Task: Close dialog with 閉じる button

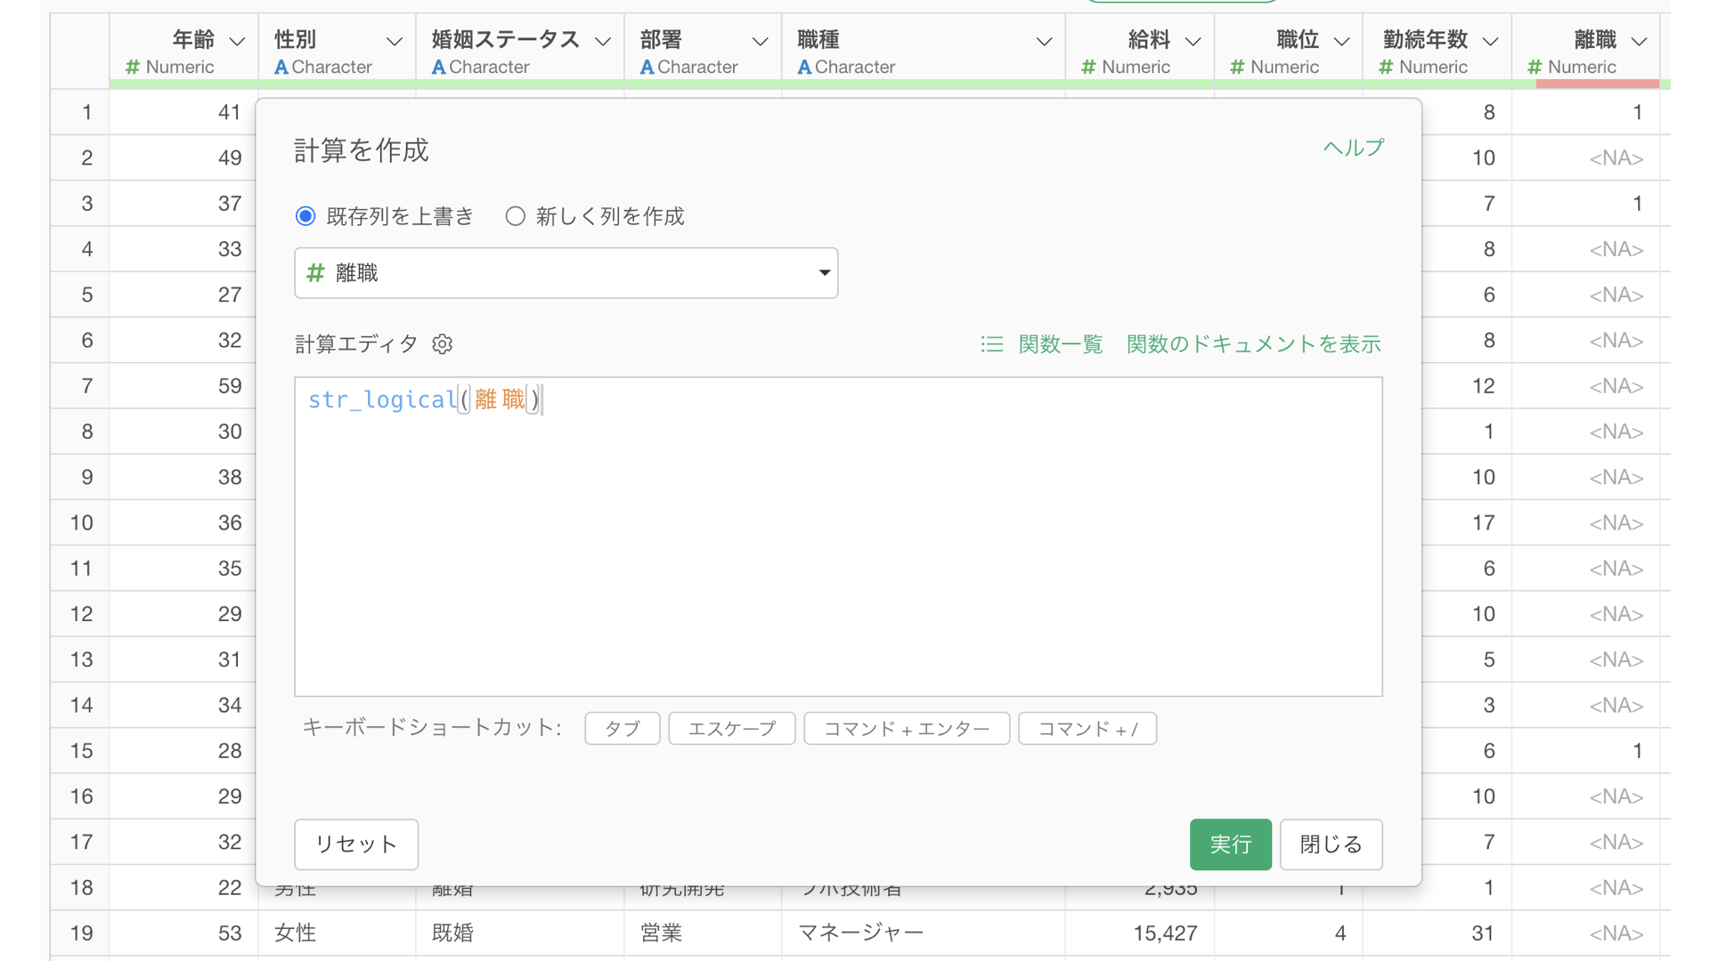Action: pos(1331,844)
